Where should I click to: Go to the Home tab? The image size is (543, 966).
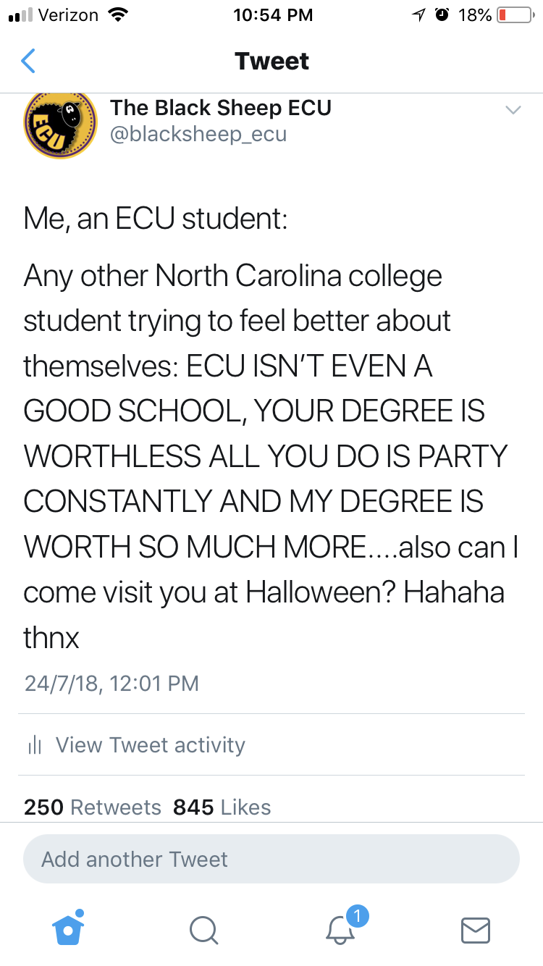[x=68, y=928]
